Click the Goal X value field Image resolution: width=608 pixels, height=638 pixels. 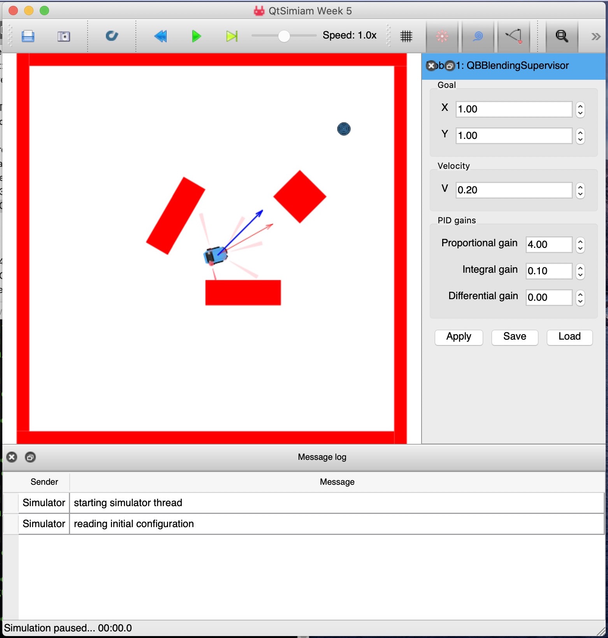click(x=513, y=109)
